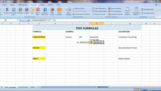The image size is (161, 91).
Task: Click Calculate Sheet
Action: coord(148,13)
